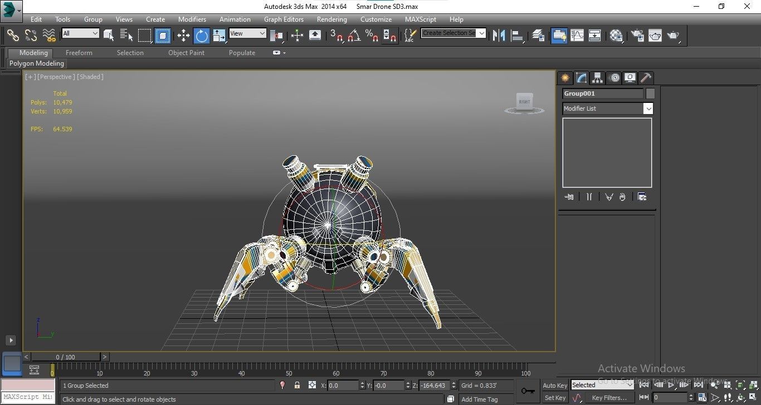This screenshot has width=761, height=405.
Task: Activate the Select Object tool
Action: click(109, 35)
